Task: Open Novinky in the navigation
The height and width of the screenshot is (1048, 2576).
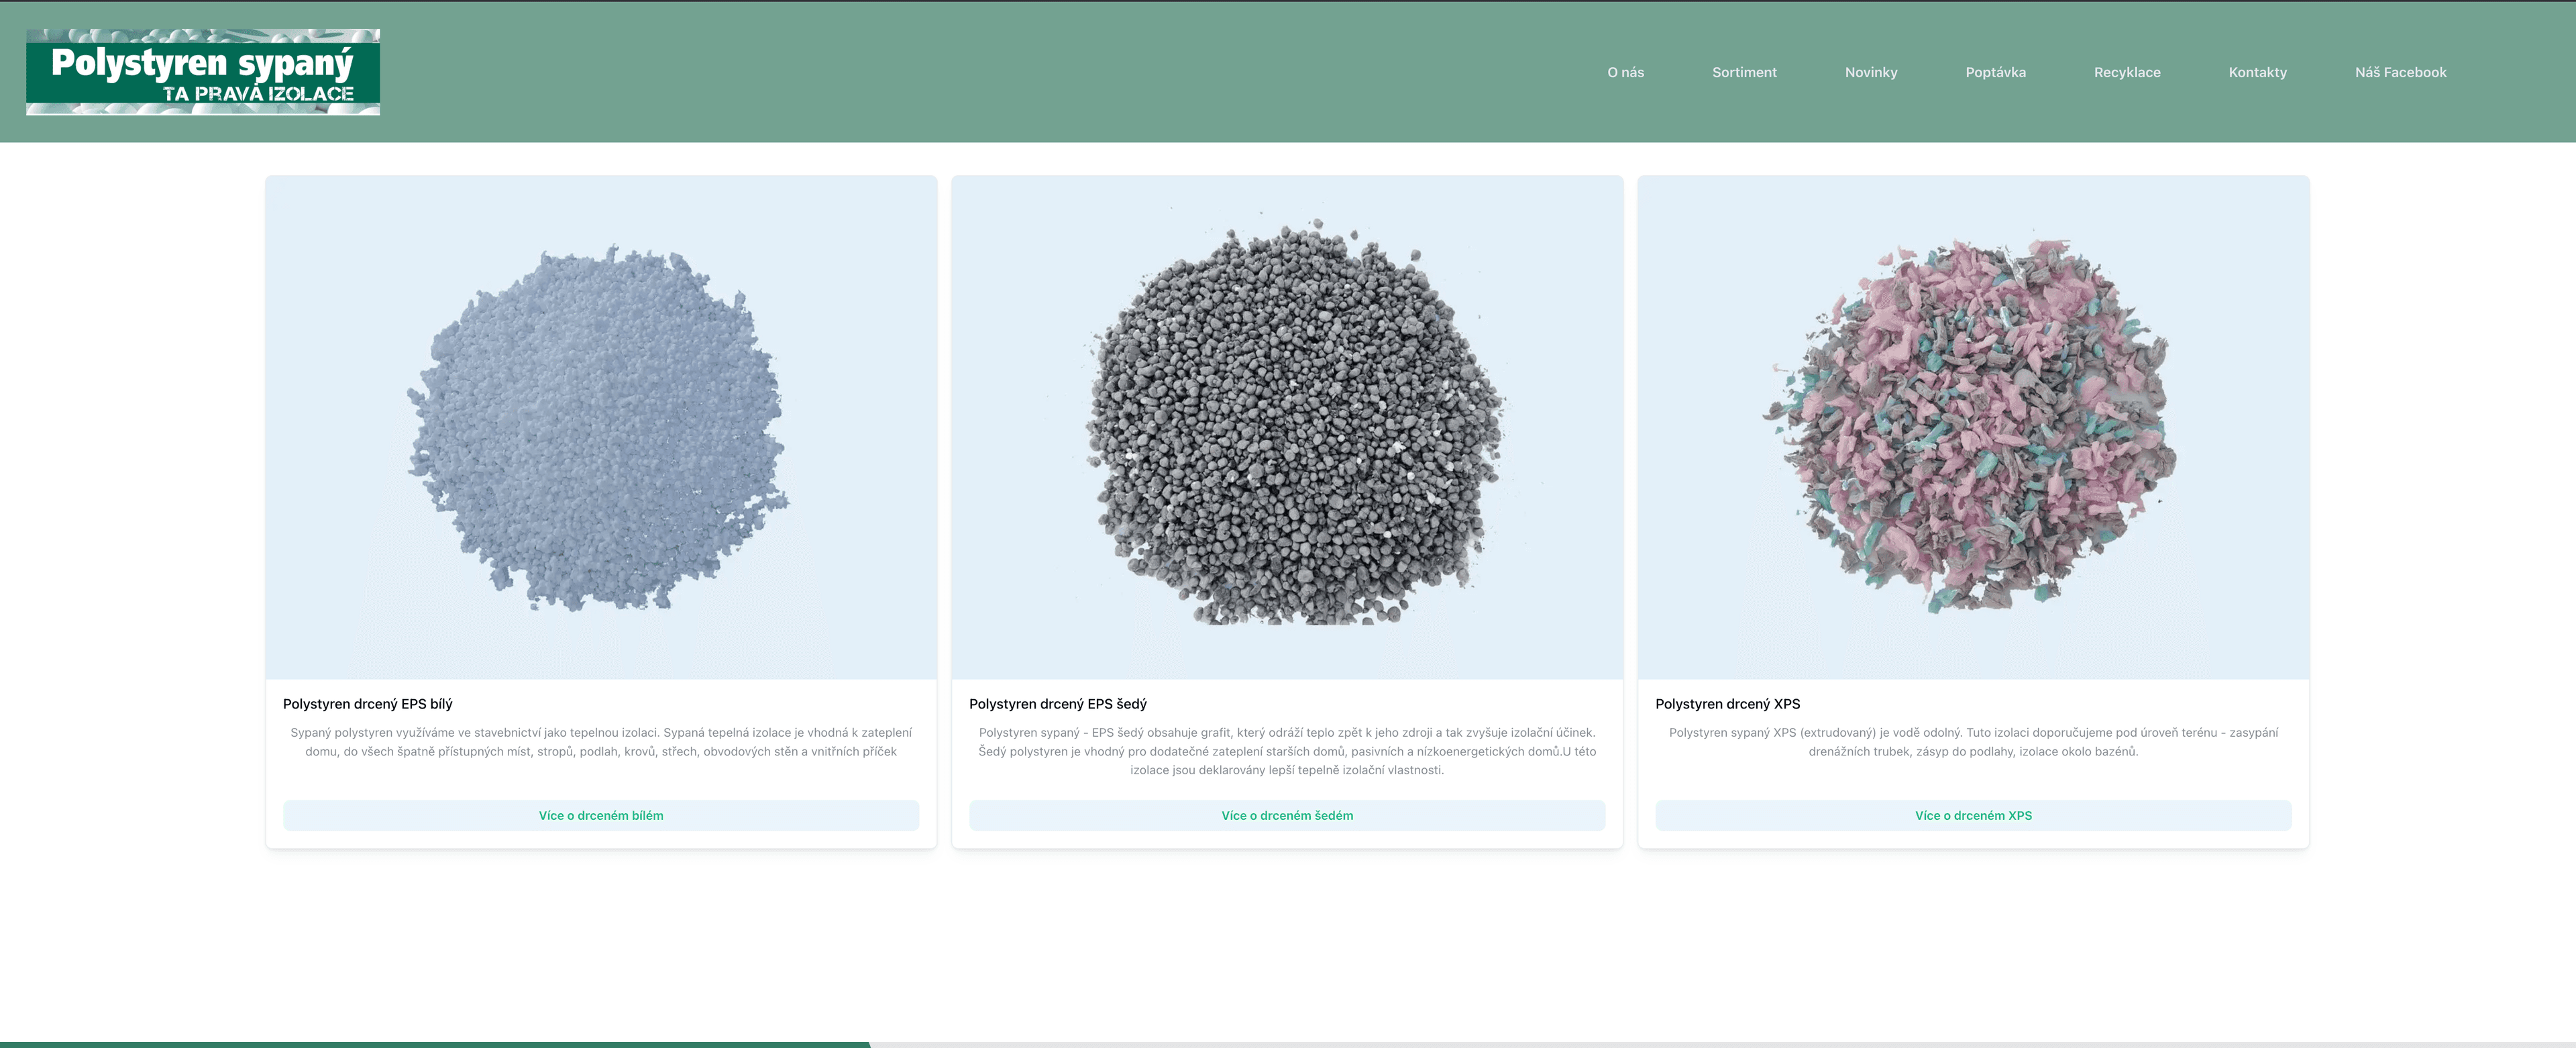Action: click(x=1870, y=72)
